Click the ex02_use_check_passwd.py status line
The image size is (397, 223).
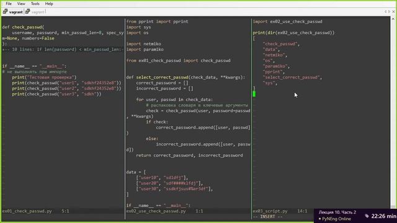(x=188, y=211)
